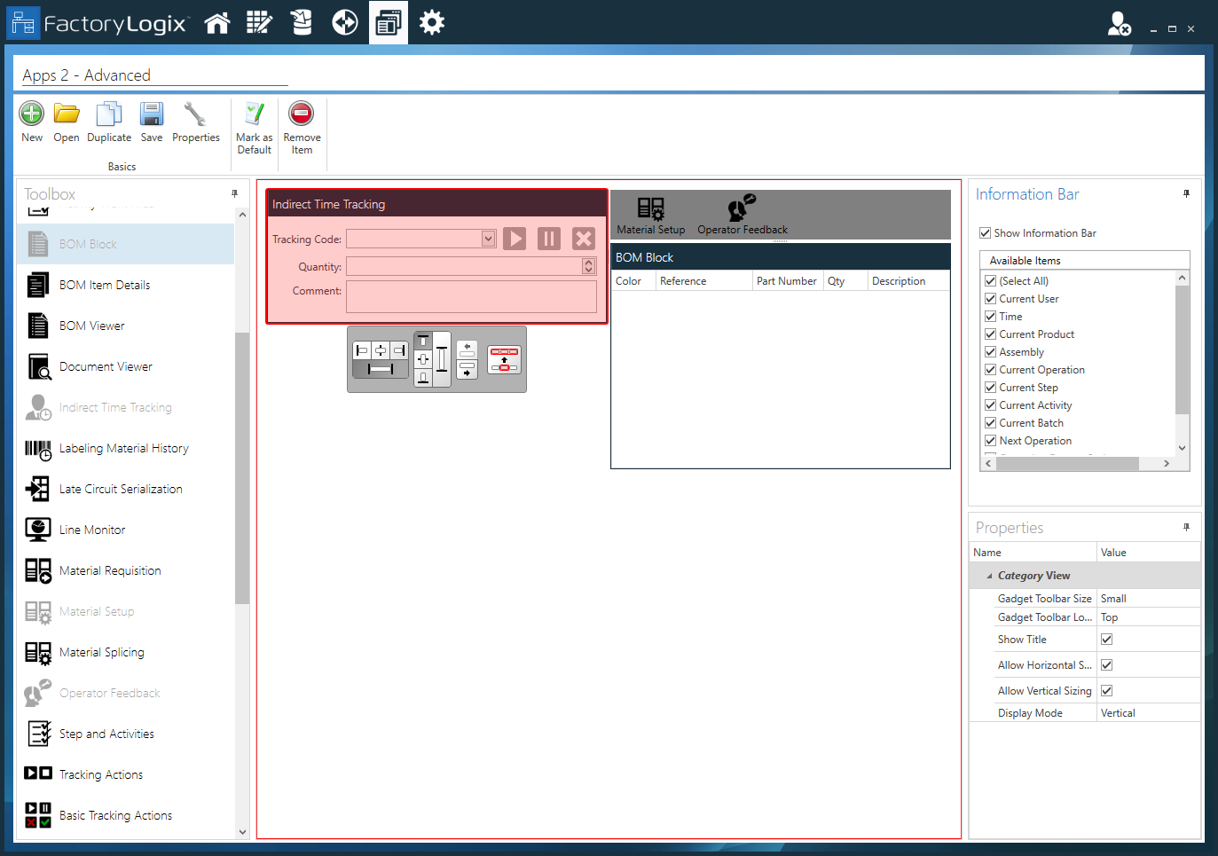This screenshot has width=1218, height=856.
Task: Open the Tracking Code dropdown
Action: [487, 239]
